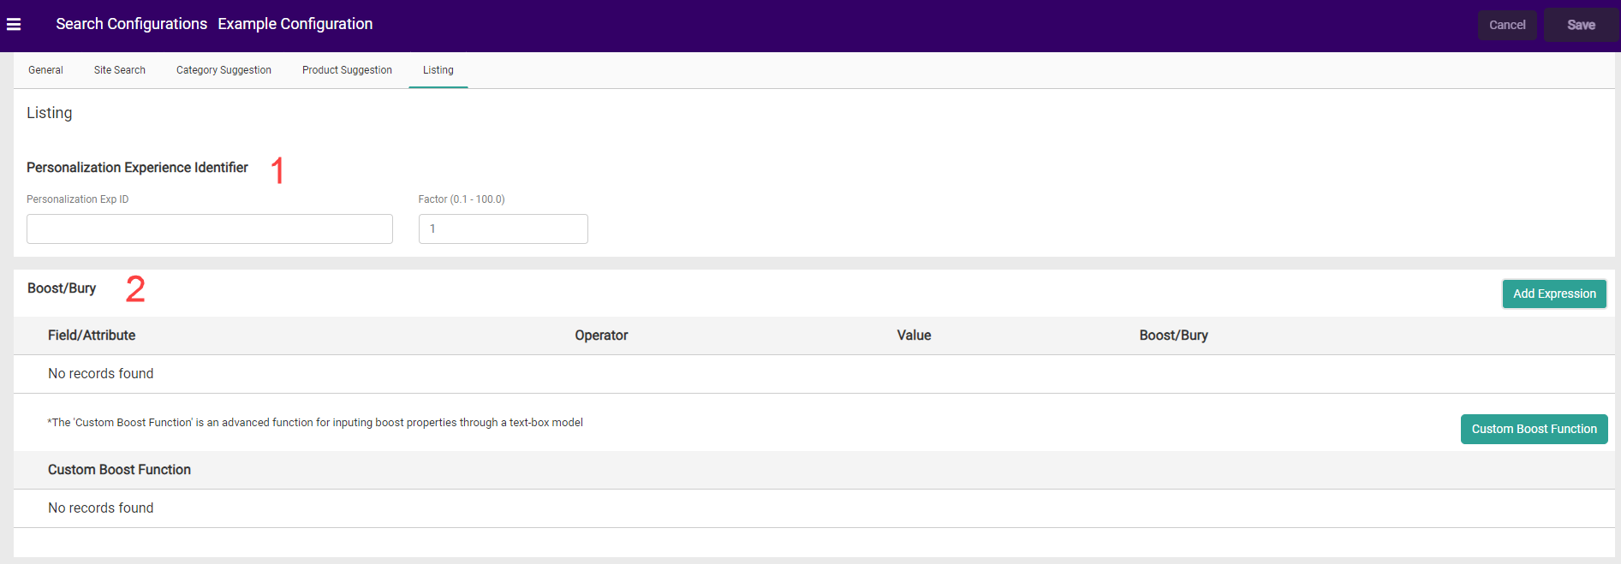1621x564 pixels.
Task: Open the Custom Boost Function editor button
Action: pyautogui.click(x=1534, y=429)
